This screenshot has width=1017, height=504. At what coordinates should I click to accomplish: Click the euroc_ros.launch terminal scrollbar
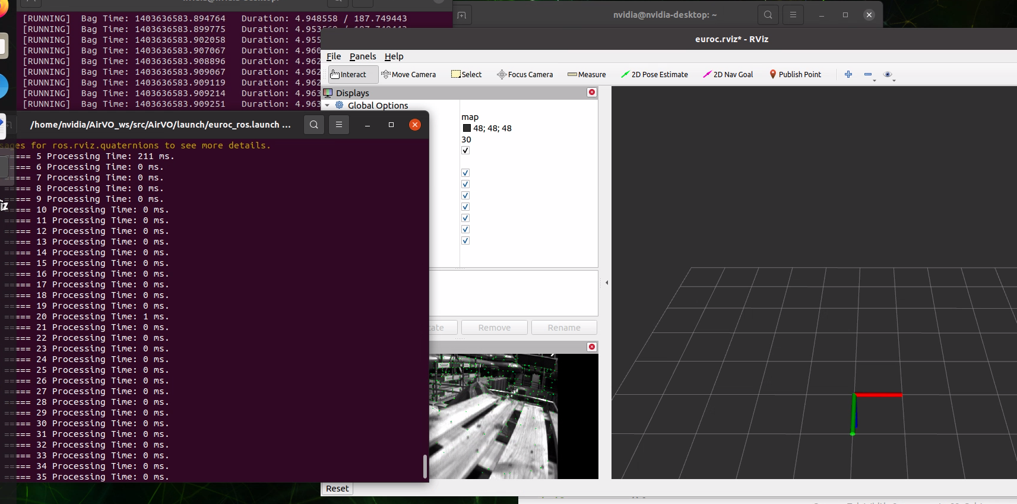pyautogui.click(x=424, y=467)
